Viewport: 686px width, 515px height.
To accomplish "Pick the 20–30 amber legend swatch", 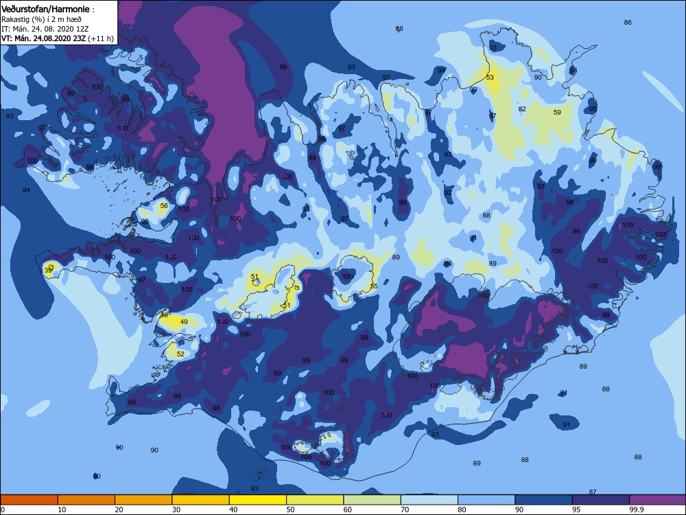I will point(143,500).
